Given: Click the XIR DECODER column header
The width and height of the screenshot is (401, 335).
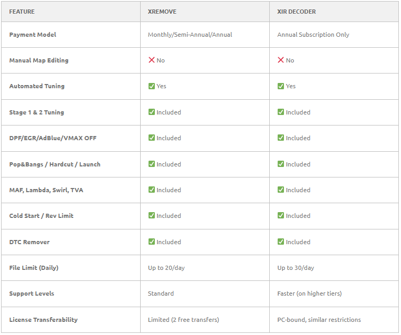Looking at the screenshot, I should (x=297, y=12).
